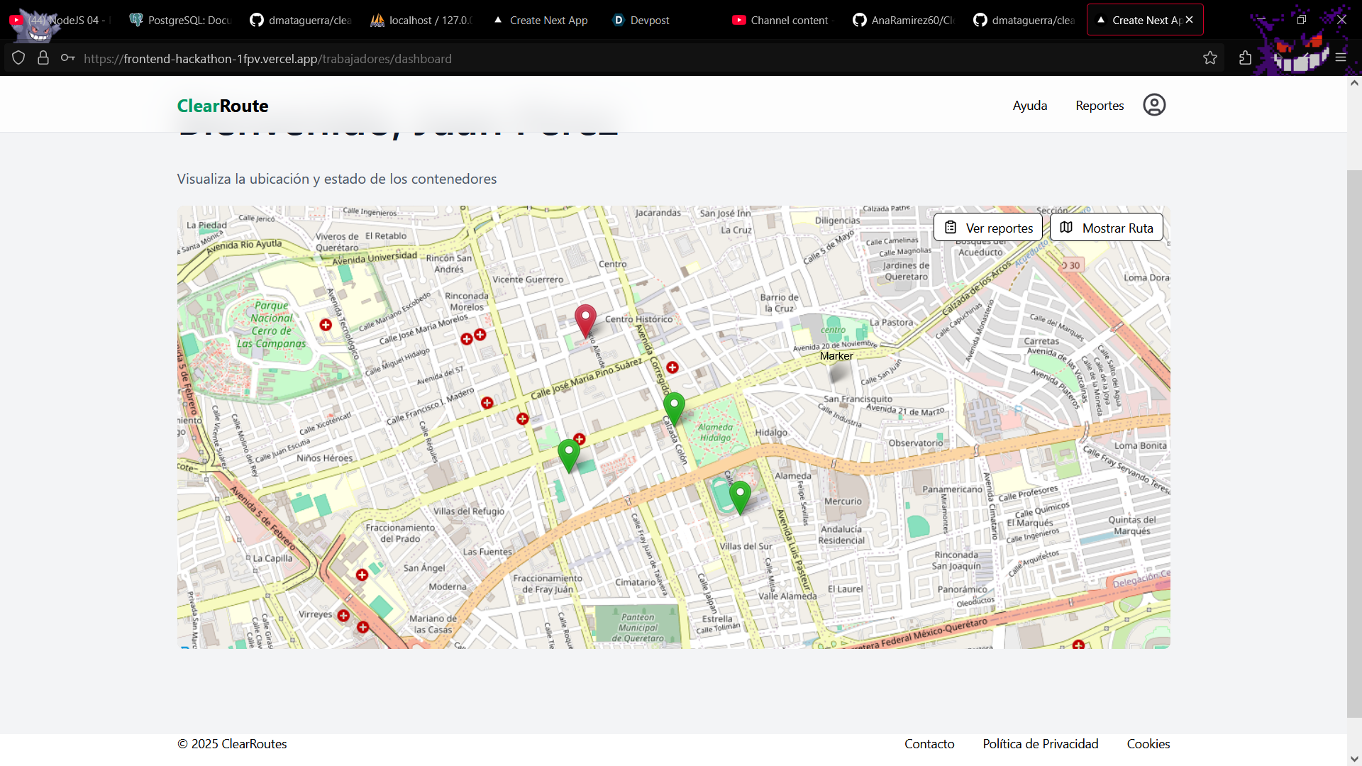Click the green marker near Villas del Sur
Viewport: 1362px width, 766px height.
[x=740, y=496]
